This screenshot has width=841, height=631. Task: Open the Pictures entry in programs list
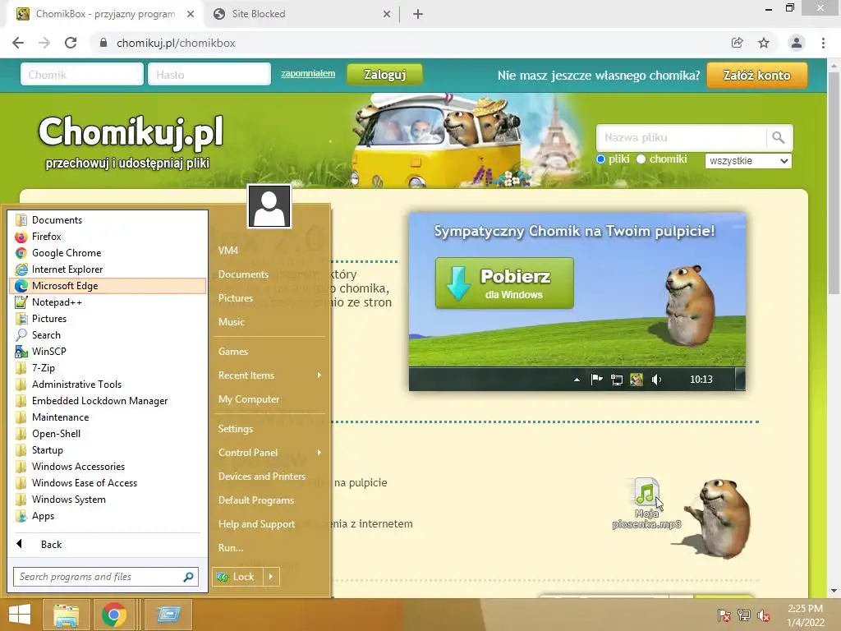(x=108, y=319)
